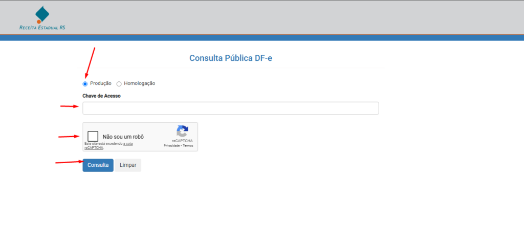Image resolution: width=524 pixels, height=243 pixels.
Task: Click the red arrow pointing at Produção
Action: pos(90,62)
